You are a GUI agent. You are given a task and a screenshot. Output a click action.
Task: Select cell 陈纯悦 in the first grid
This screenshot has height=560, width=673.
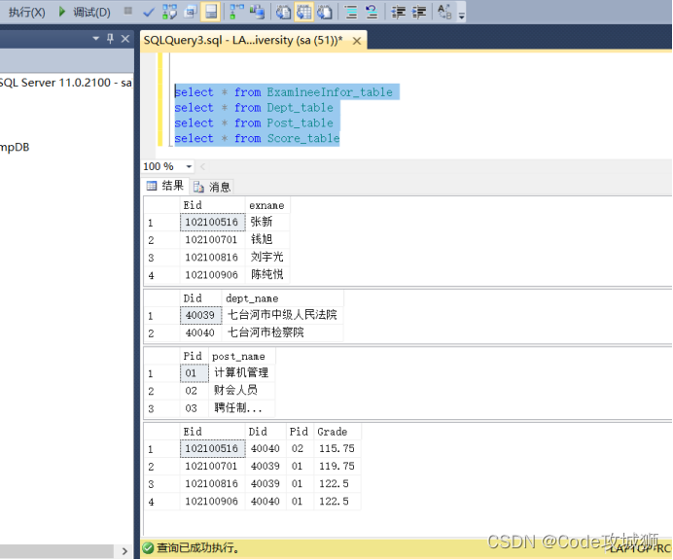267,274
